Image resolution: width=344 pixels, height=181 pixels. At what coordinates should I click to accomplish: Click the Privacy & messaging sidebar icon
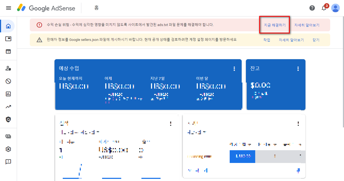click(8, 68)
